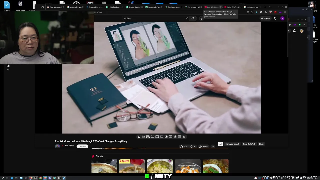
Task: Like the video with 209 likes
Action: tap(184, 147)
